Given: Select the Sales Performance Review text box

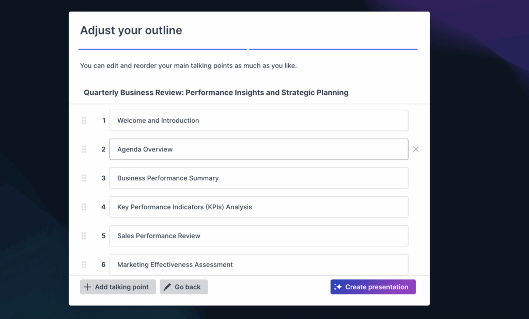Looking at the screenshot, I should tap(258, 236).
